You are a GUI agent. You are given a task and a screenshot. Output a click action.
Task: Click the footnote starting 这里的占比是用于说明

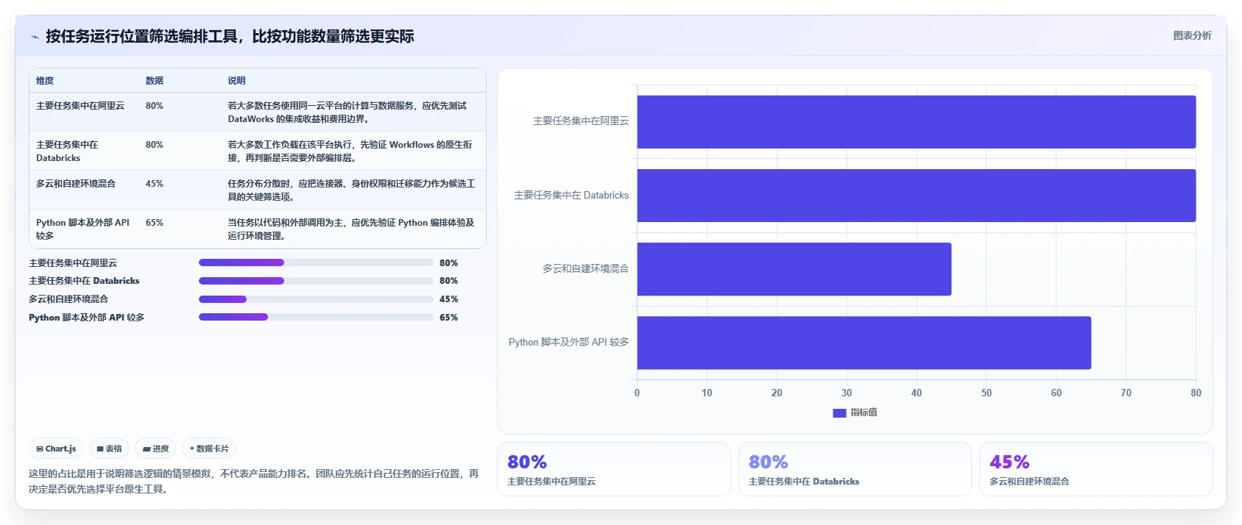[x=253, y=482]
